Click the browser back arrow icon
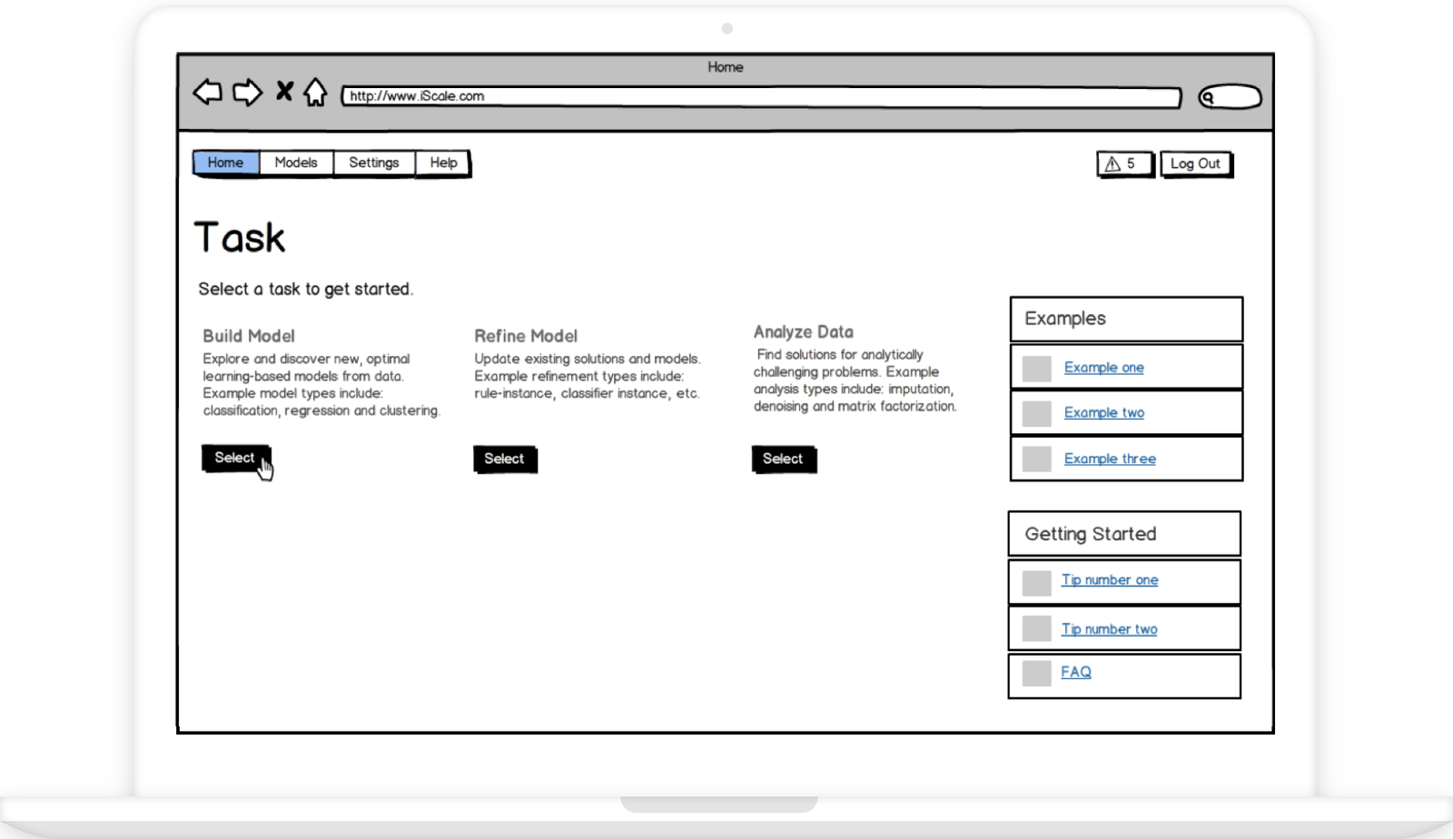This screenshot has height=839, width=1453. coord(208,93)
